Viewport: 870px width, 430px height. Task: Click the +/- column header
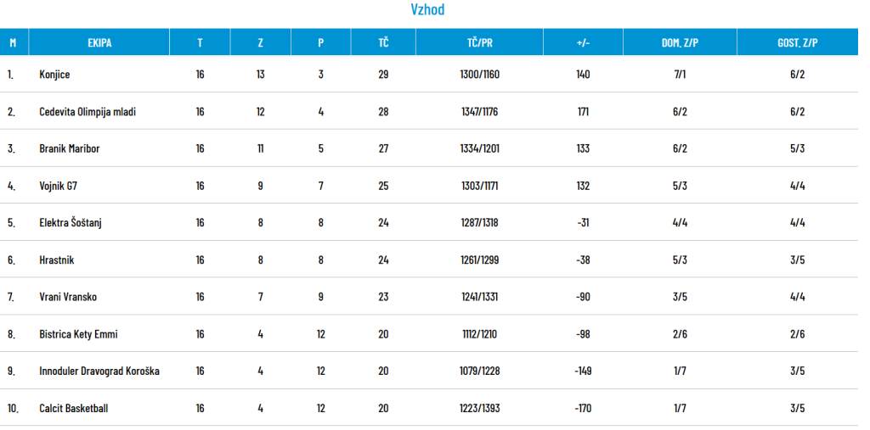click(583, 42)
